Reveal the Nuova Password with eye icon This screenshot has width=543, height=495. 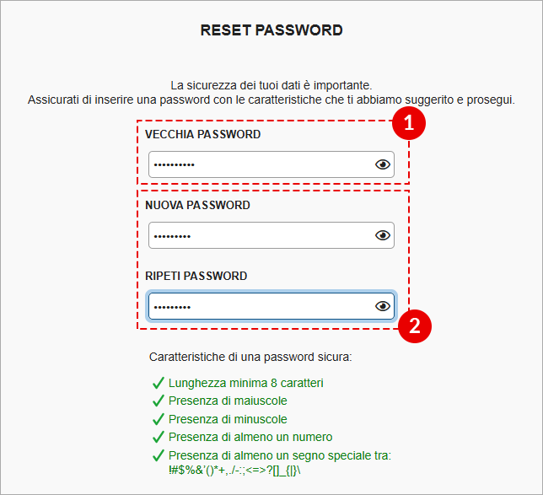point(383,235)
